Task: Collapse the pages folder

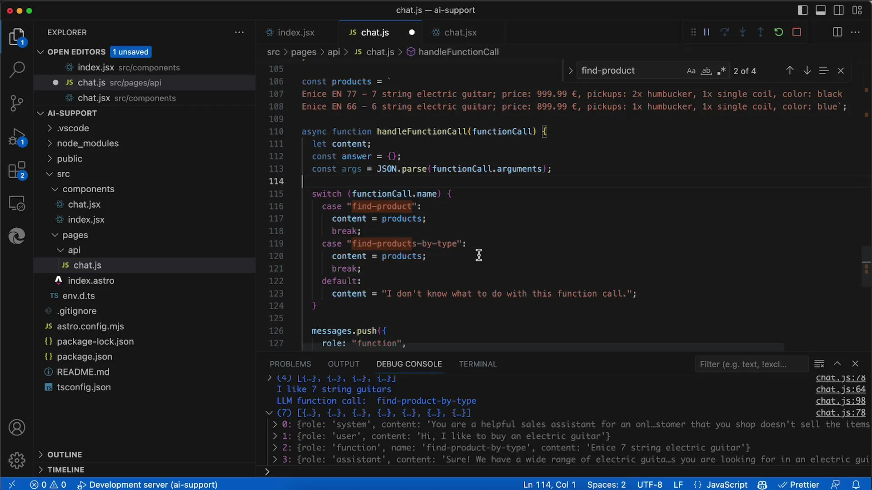Action: [75, 235]
